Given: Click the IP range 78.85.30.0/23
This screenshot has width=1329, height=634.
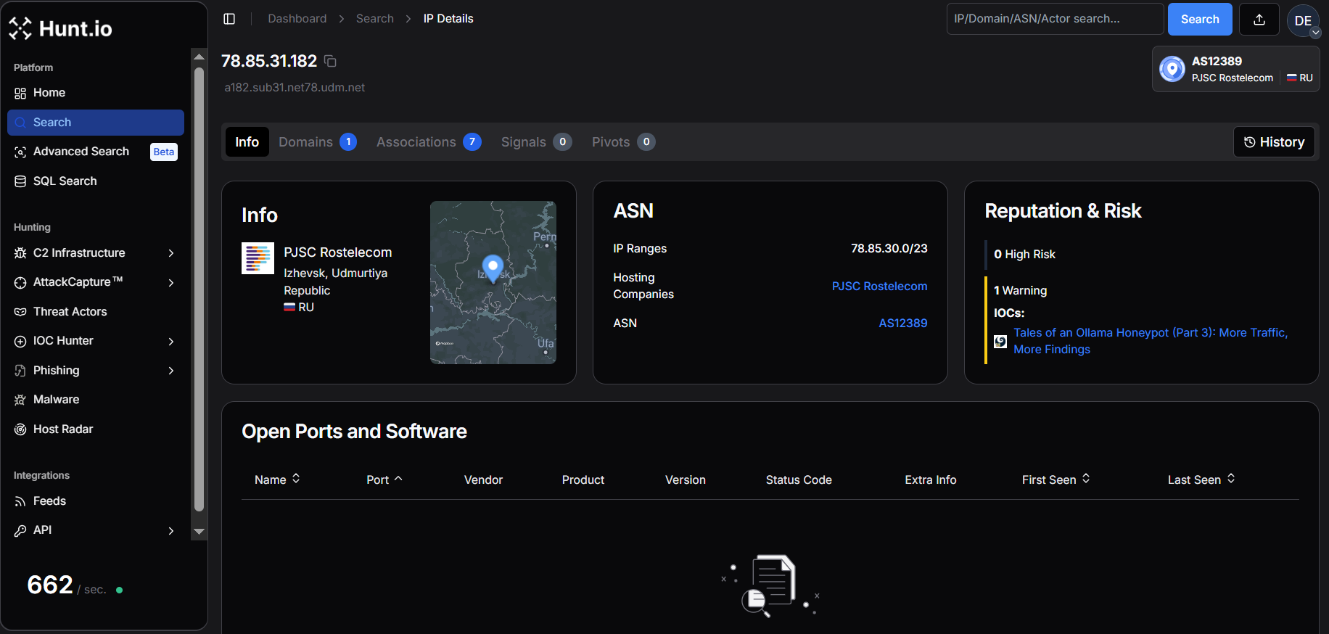Looking at the screenshot, I should [x=889, y=249].
